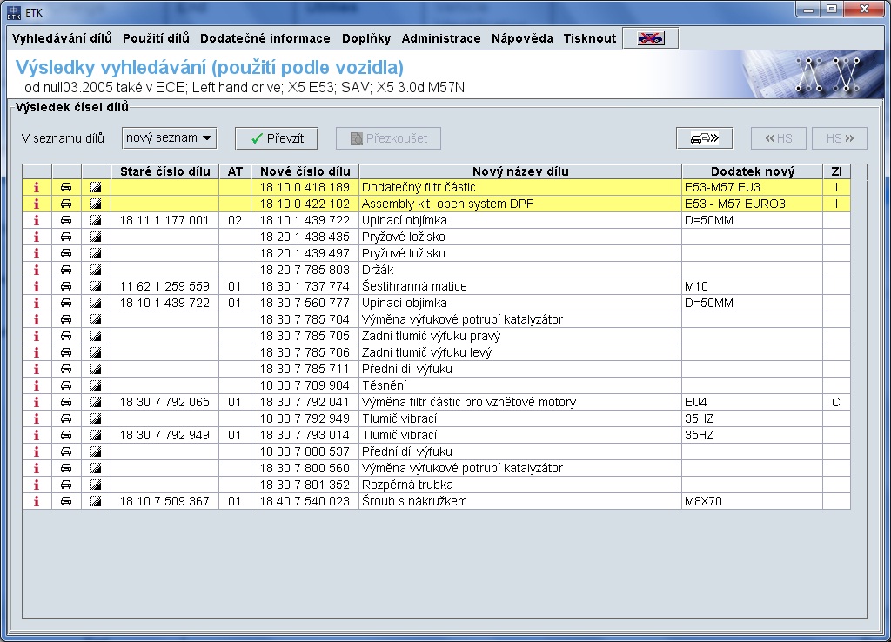Screen dimensions: 891x642
Task: Select the Assembly kit, open system DPF row
Action: (519, 204)
